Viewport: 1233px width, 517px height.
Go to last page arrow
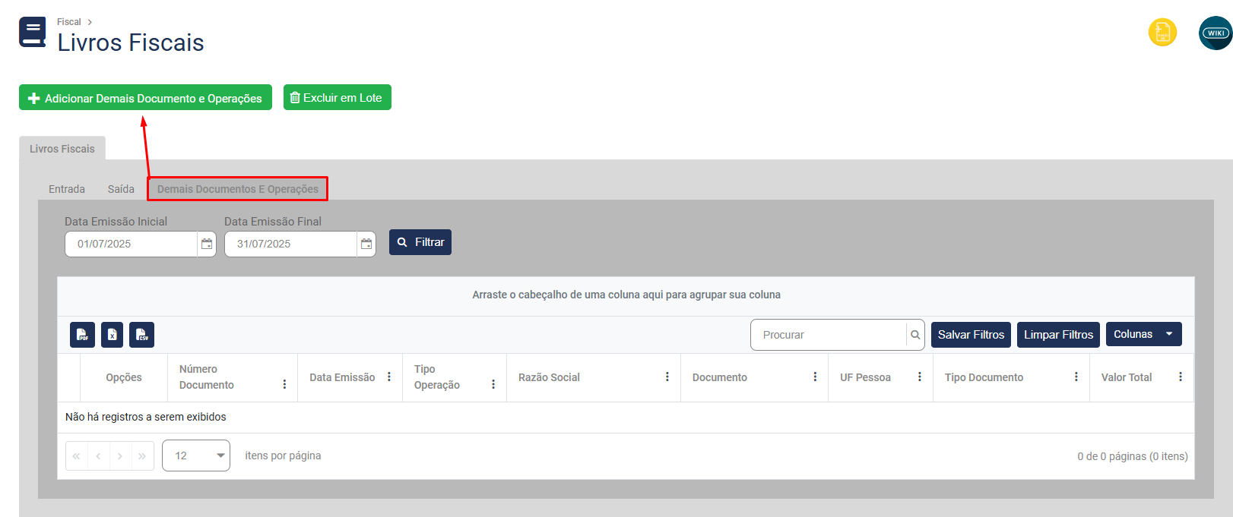[142, 456]
